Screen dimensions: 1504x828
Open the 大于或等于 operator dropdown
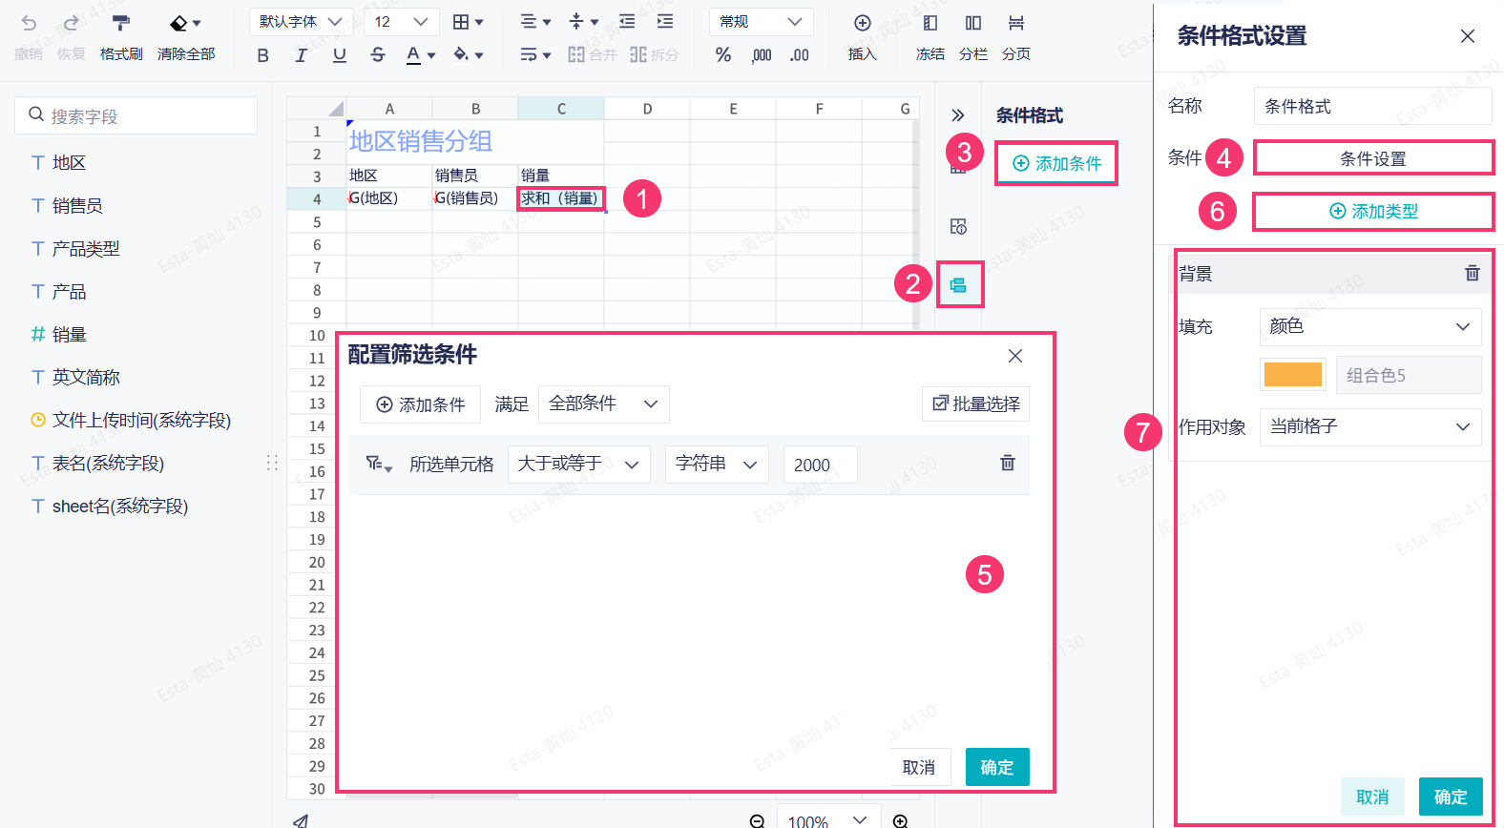click(578, 465)
